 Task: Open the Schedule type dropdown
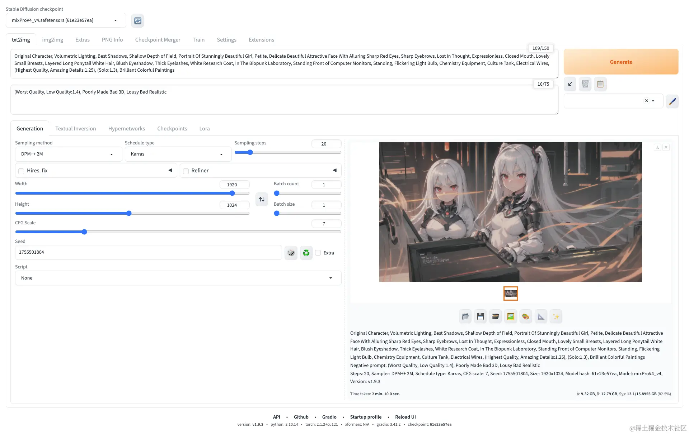click(x=178, y=154)
